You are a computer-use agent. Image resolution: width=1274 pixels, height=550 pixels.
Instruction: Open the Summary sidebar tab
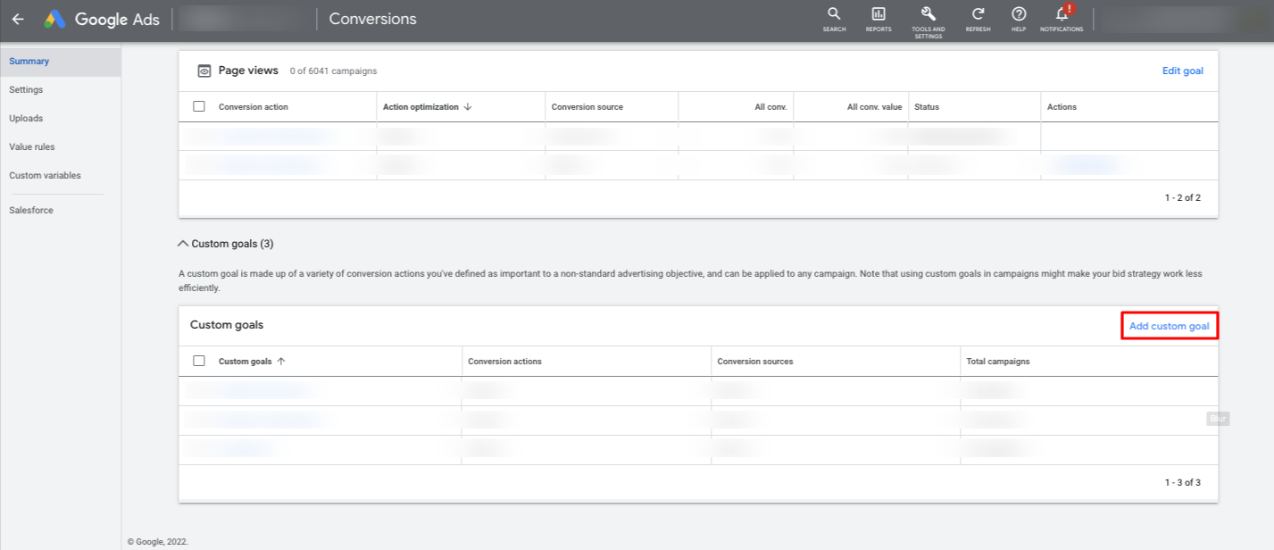(61, 62)
